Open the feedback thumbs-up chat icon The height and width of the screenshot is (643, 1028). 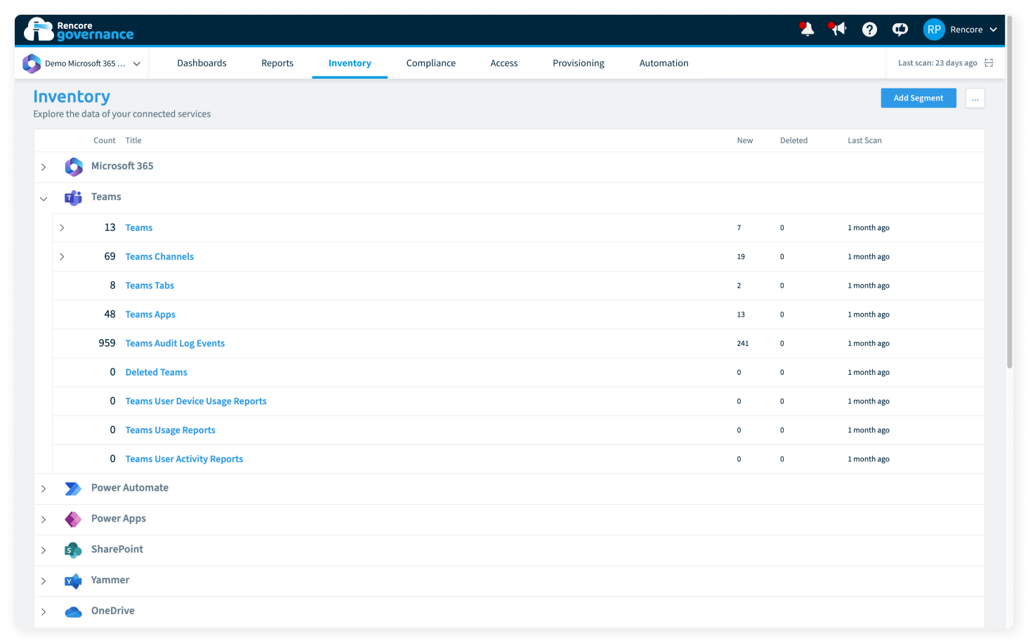tap(900, 29)
